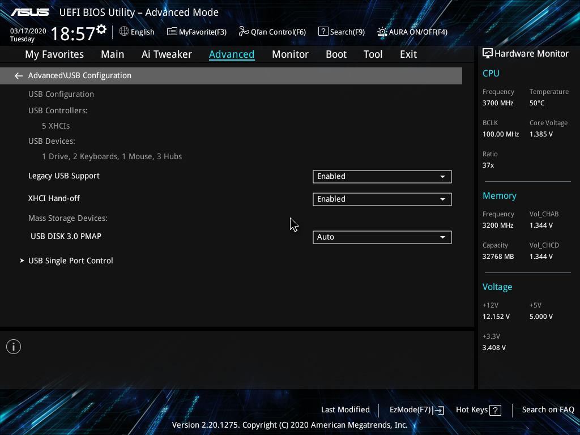580x435 pixels.
Task: Open the clock settings gear icon
Action: [x=101, y=29]
